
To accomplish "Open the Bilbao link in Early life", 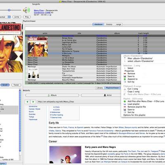I will point(121,127).
